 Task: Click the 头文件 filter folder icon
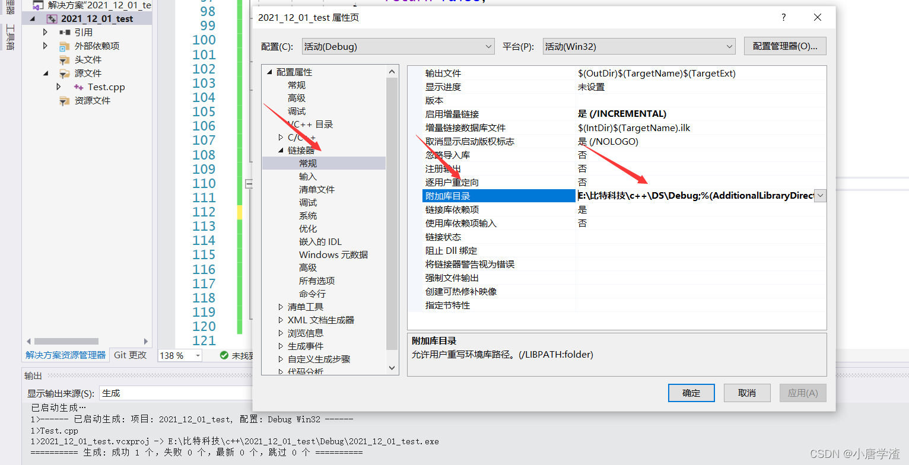click(x=65, y=59)
